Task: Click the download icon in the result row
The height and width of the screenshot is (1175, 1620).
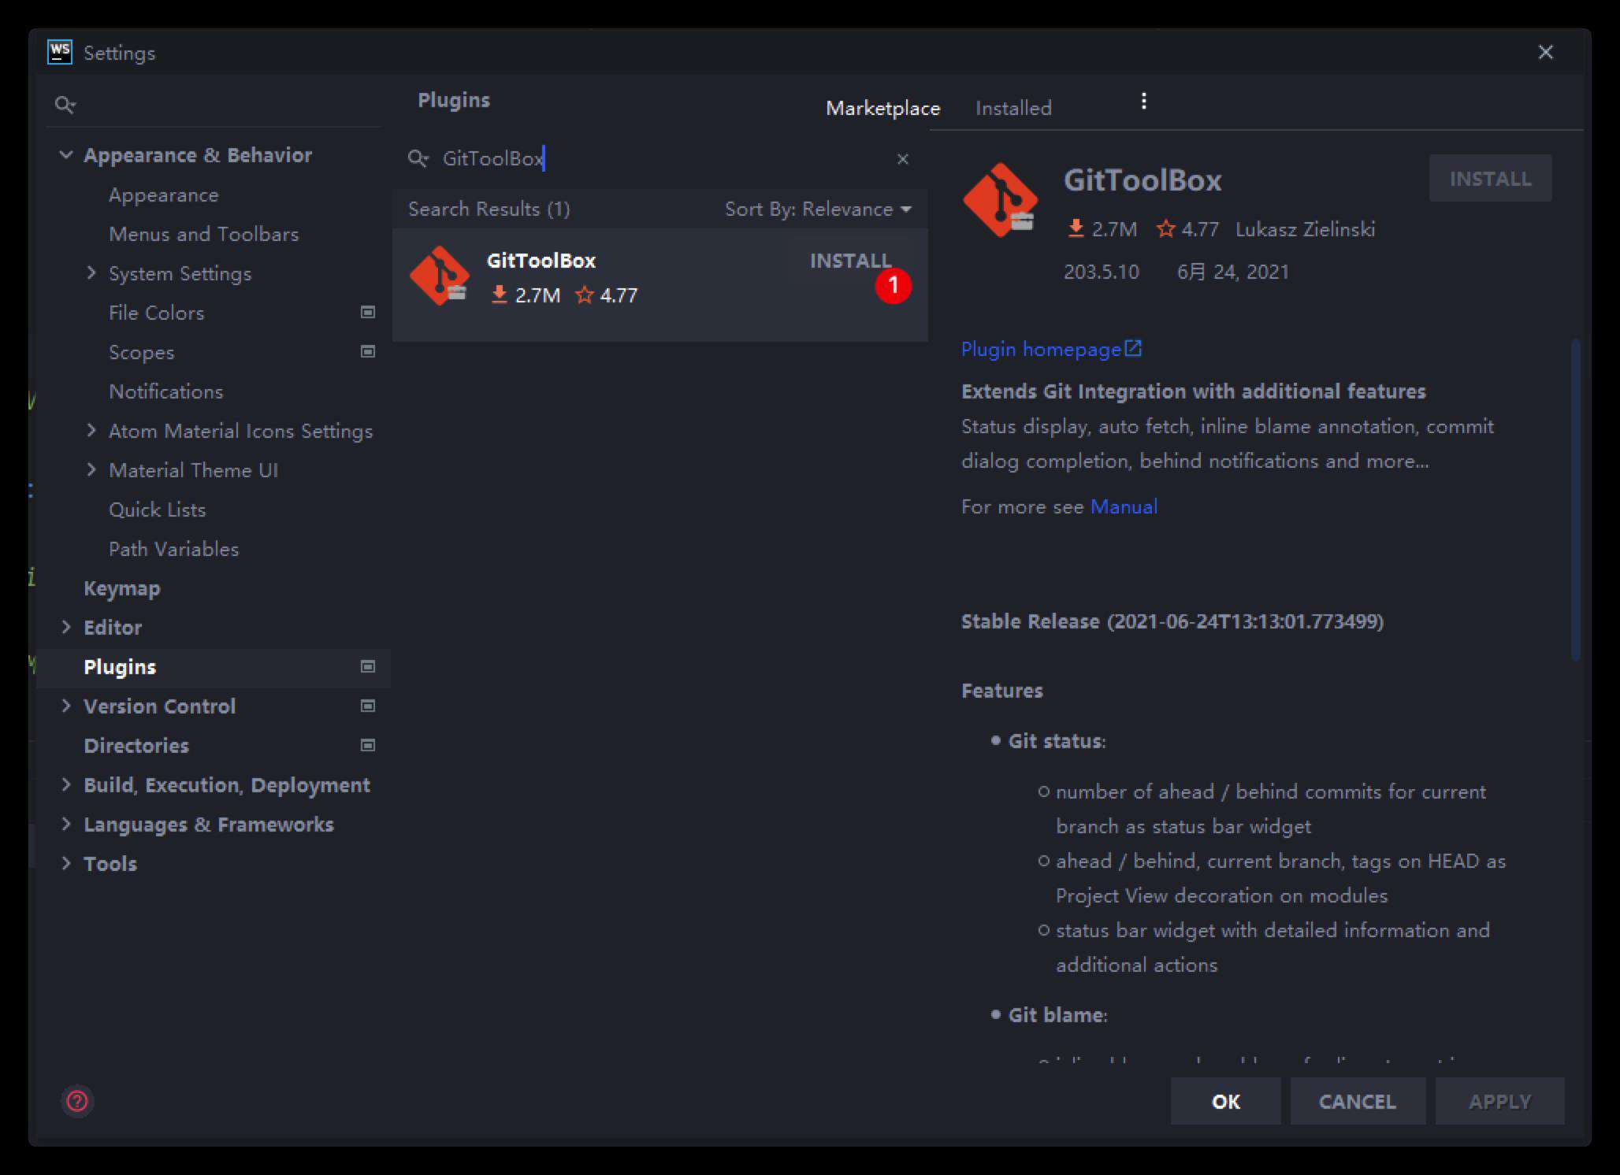Action: 499,295
